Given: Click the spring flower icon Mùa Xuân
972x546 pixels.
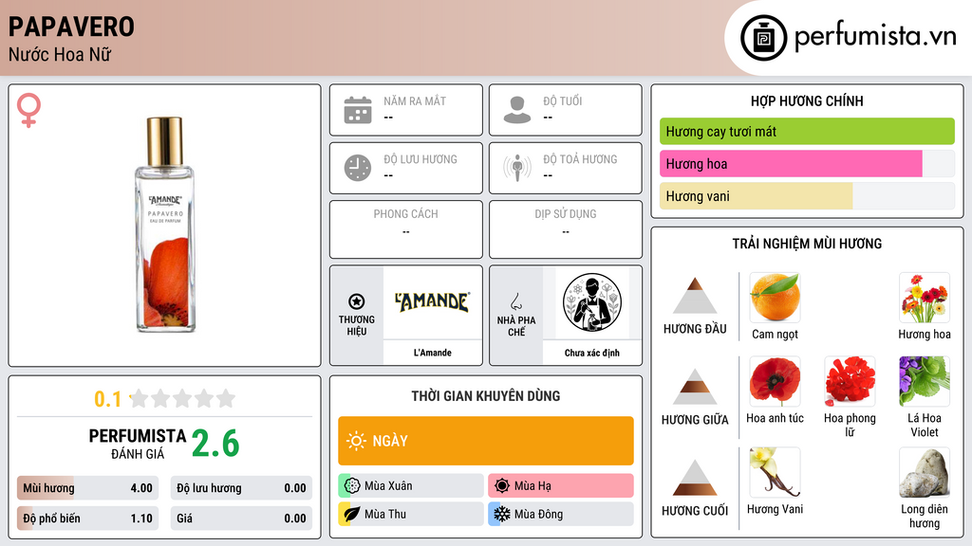Looking at the screenshot, I should point(352,485).
